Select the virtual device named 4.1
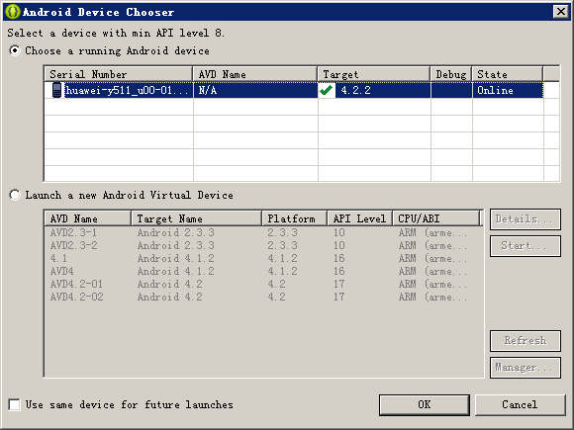Viewport: 574px width, 430px height. click(x=263, y=258)
